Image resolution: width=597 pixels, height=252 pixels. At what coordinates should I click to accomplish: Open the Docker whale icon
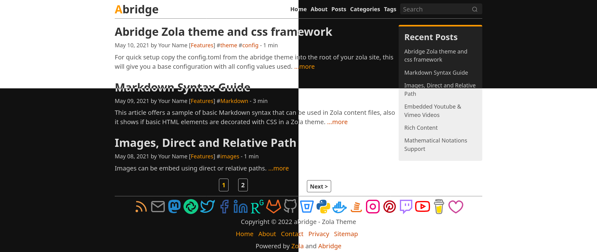pyautogui.click(x=340, y=207)
